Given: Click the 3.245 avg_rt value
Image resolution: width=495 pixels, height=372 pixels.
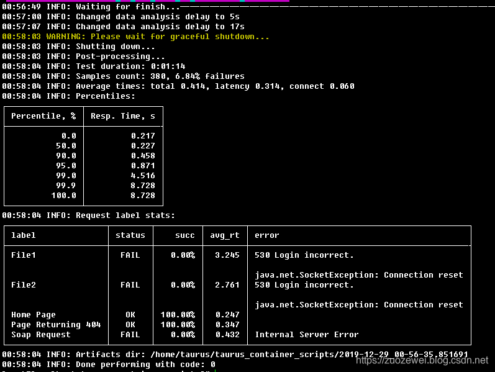Looking at the screenshot, I should pos(227,255).
